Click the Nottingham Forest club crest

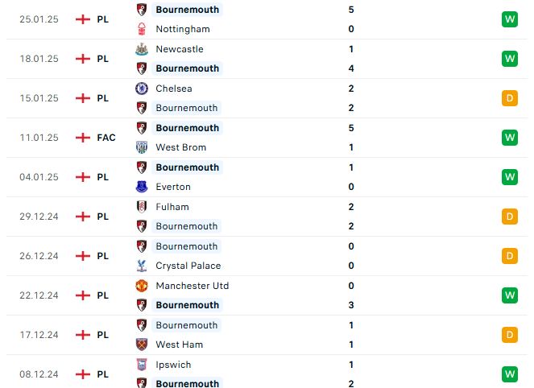[x=142, y=29]
